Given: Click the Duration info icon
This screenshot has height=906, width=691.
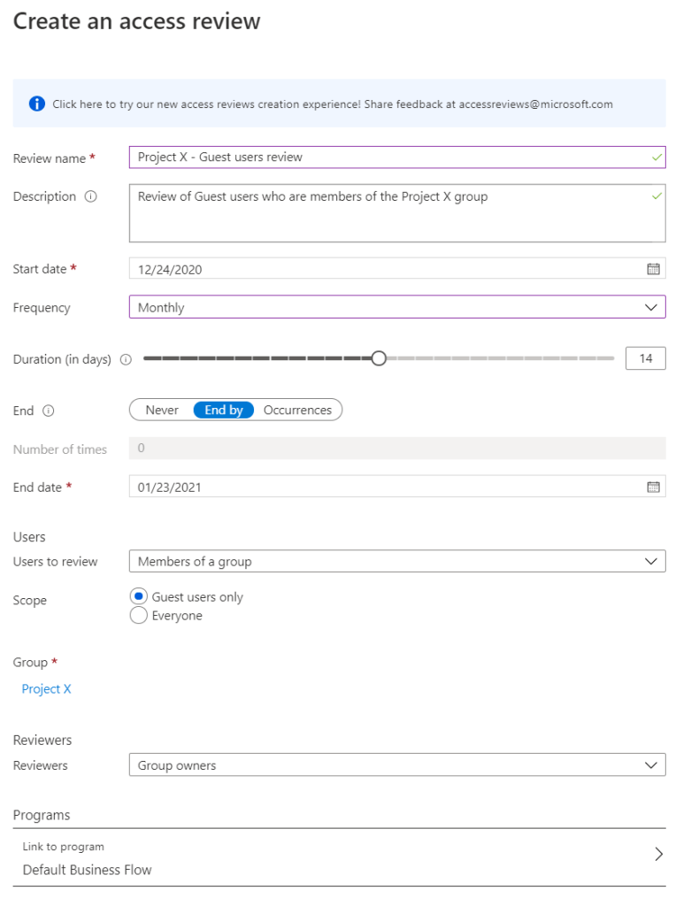Looking at the screenshot, I should tap(126, 359).
